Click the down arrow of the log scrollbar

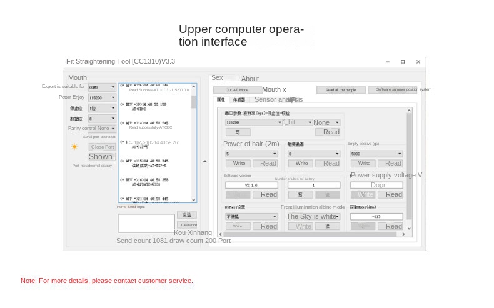pos(194,200)
